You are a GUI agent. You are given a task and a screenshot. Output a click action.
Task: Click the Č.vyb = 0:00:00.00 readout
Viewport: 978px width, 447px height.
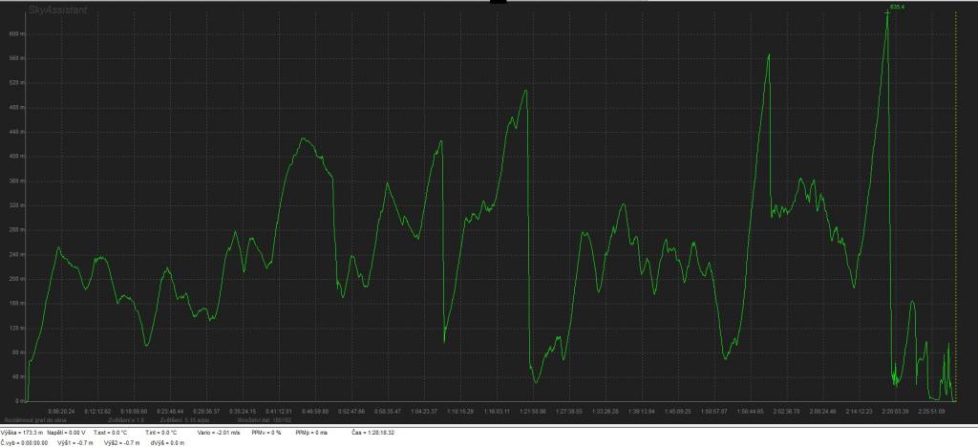24,443
